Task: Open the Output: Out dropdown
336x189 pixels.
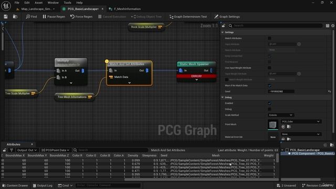Action: pos(27,150)
